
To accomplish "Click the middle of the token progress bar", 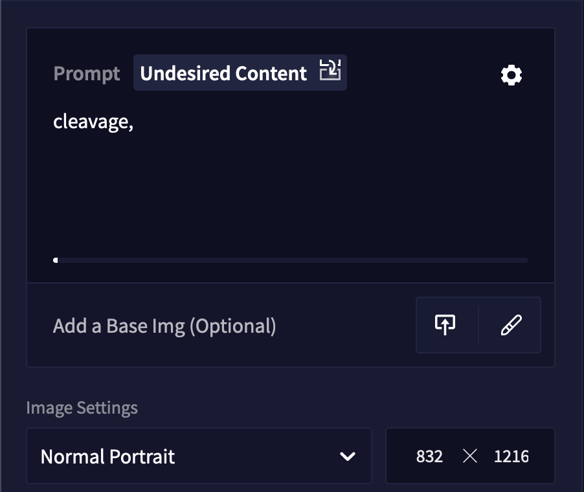I will [291, 260].
